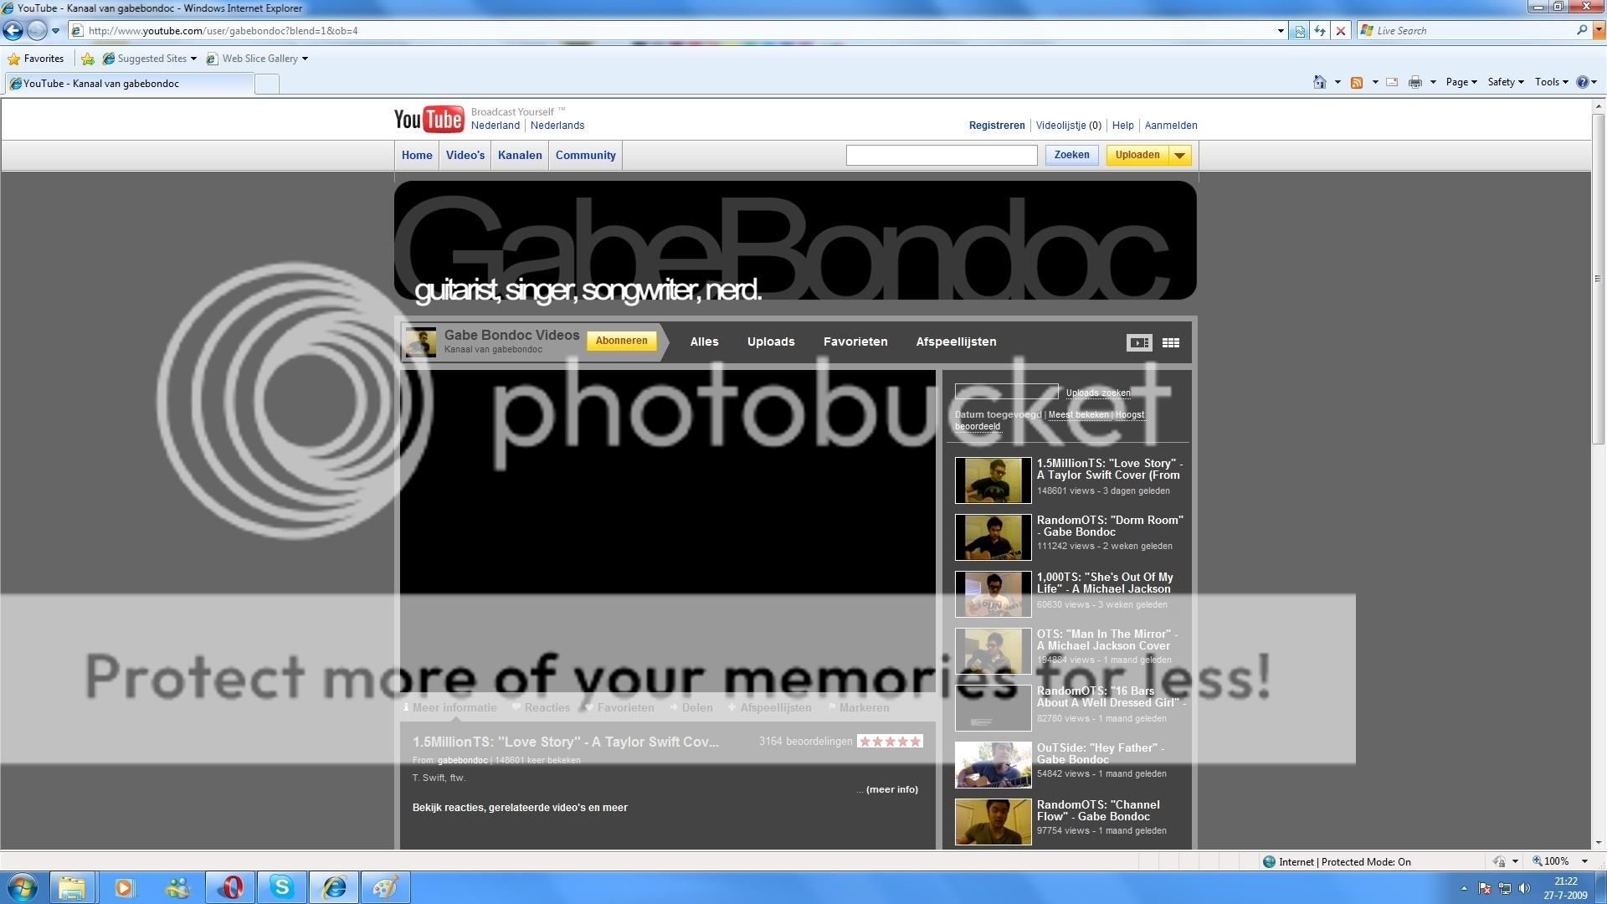
Task: Click the Print icon
Action: click(x=1415, y=82)
